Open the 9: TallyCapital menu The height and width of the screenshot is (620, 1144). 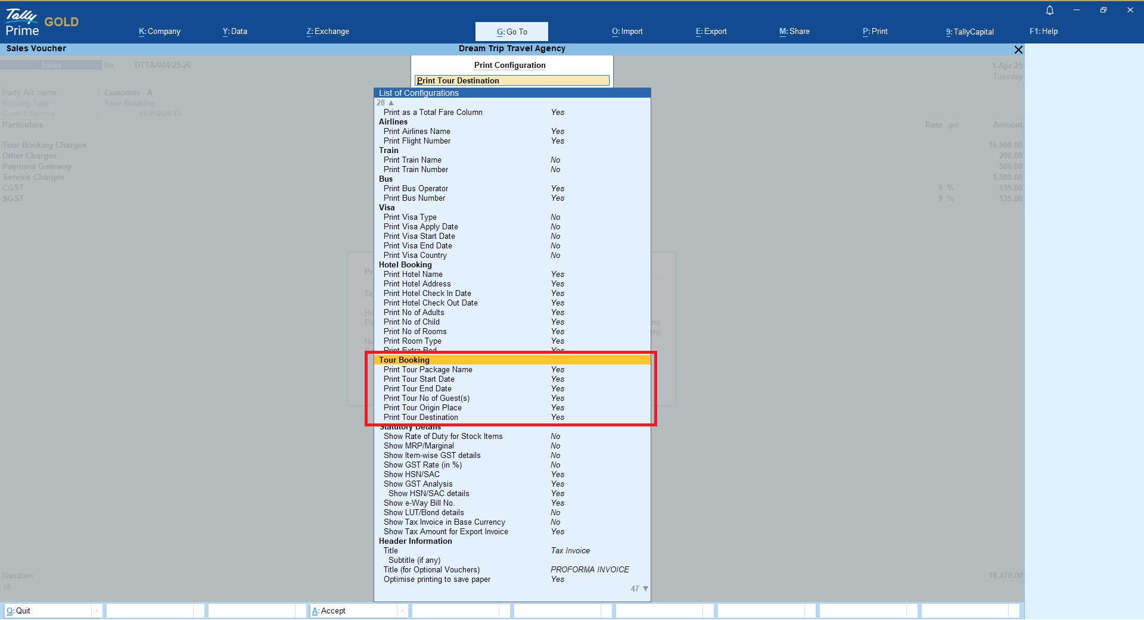969,32
